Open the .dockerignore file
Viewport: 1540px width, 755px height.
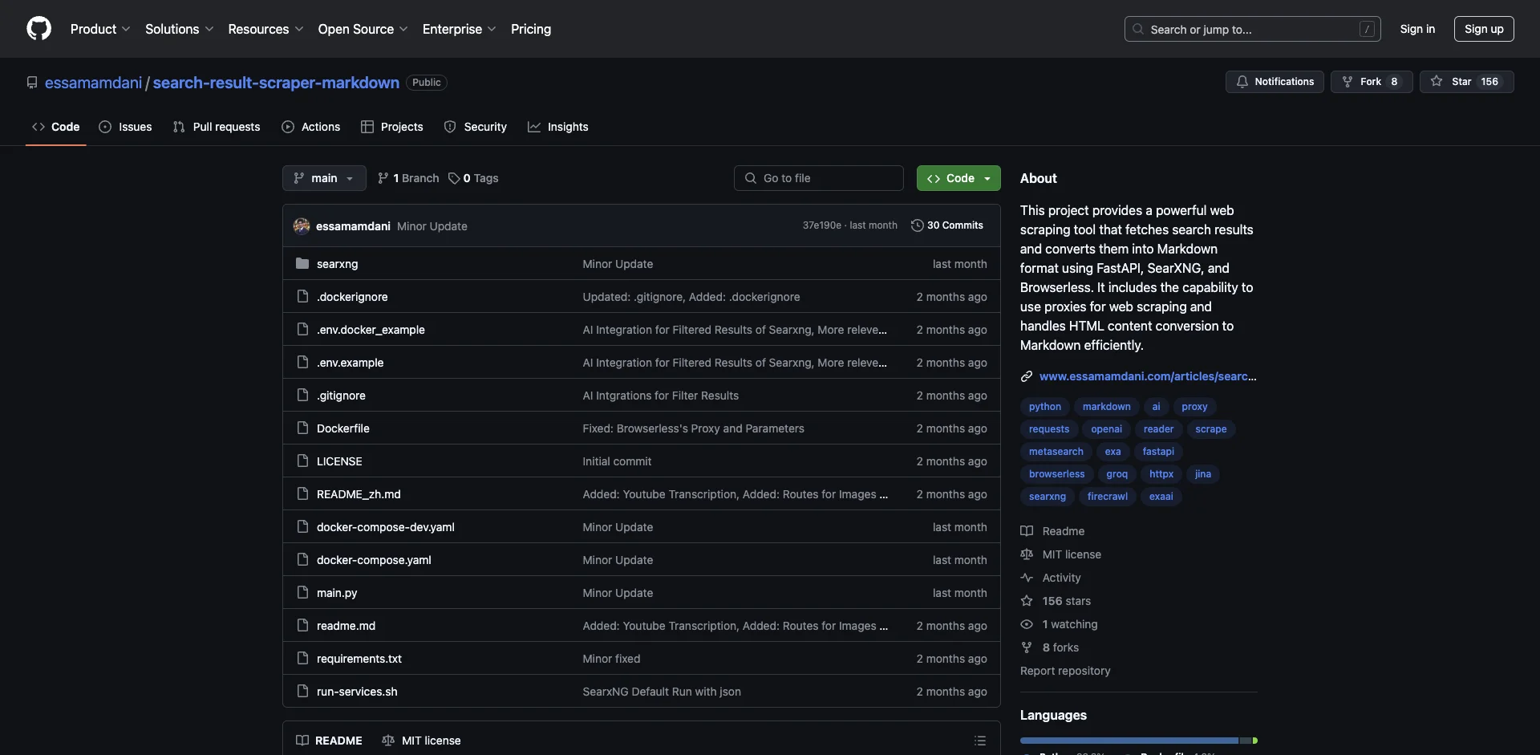click(x=352, y=297)
